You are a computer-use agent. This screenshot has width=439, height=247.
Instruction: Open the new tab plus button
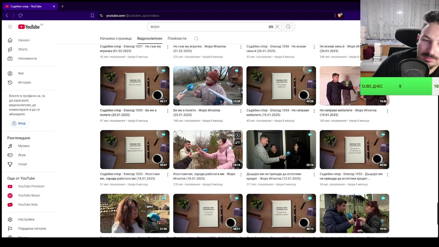click(x=62, y=6)
